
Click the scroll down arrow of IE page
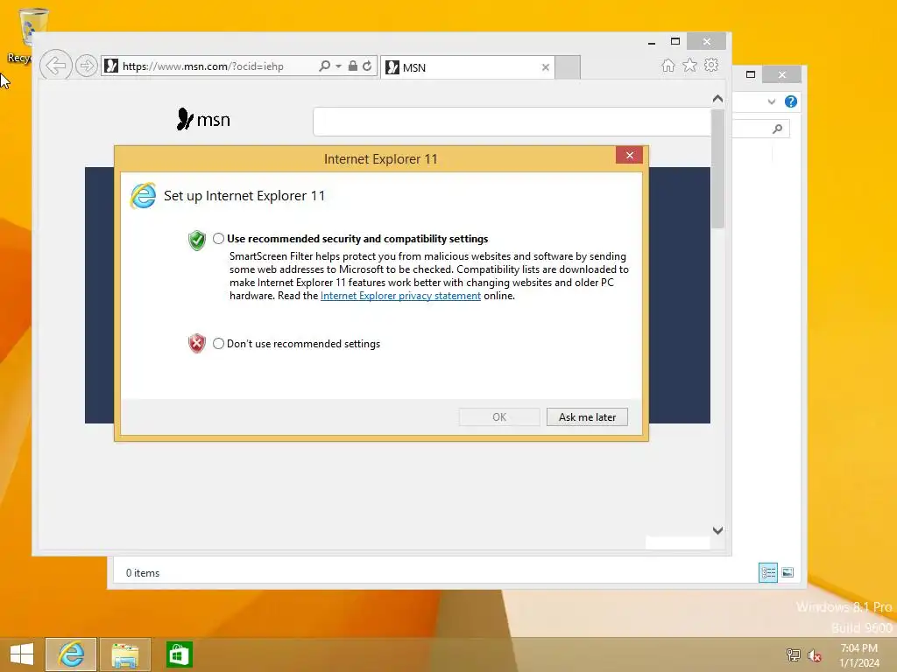pos(717,530)
